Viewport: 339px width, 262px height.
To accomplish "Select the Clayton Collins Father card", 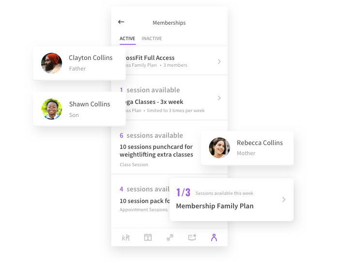I will [x=79, y=63].
